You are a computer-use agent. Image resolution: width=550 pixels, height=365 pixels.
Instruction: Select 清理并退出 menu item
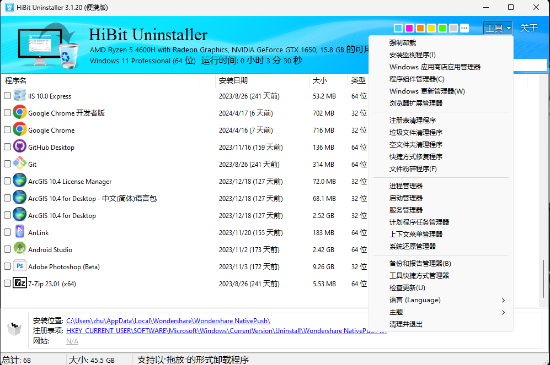441,324
